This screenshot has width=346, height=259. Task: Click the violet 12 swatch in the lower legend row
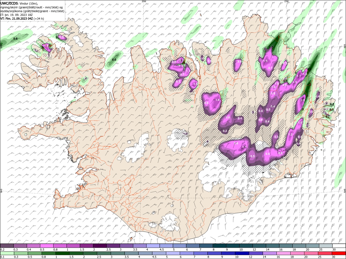coord(256,253)
